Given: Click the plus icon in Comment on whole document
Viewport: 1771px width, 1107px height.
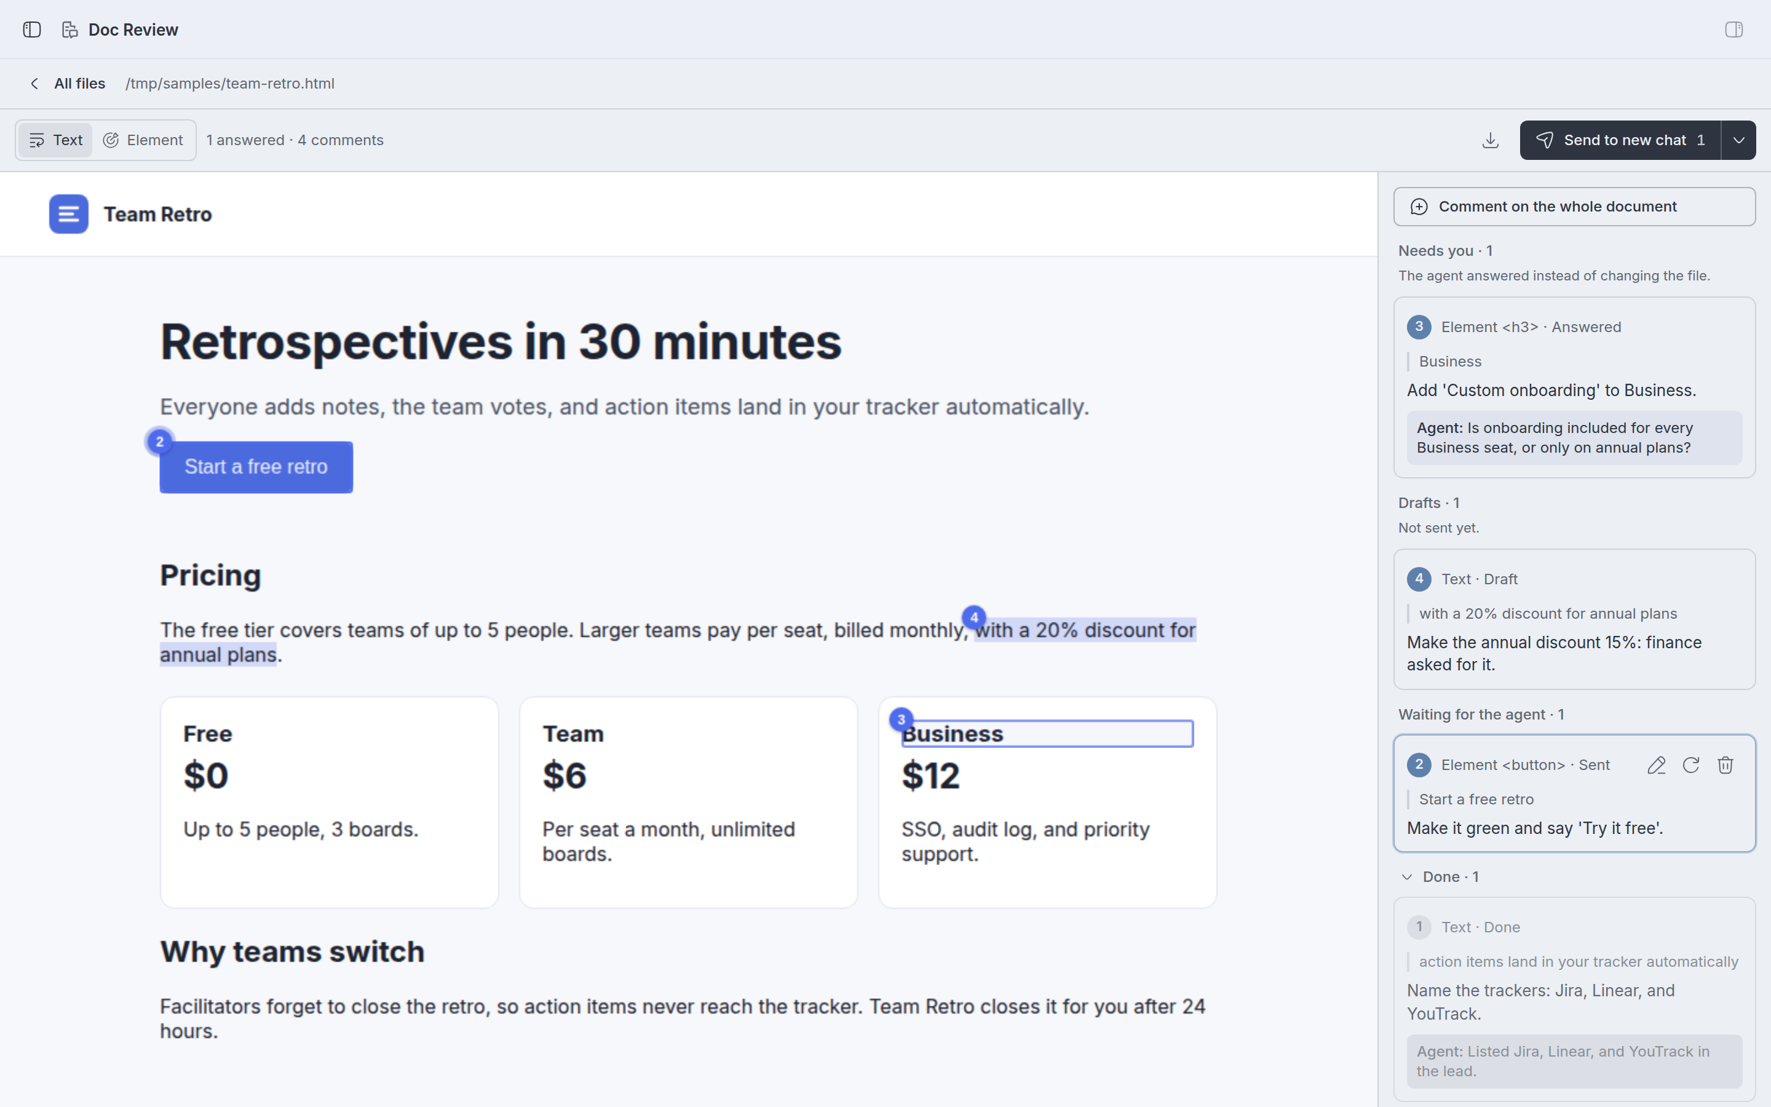Looking at the screenshot, I should [x=1419, y=207].
